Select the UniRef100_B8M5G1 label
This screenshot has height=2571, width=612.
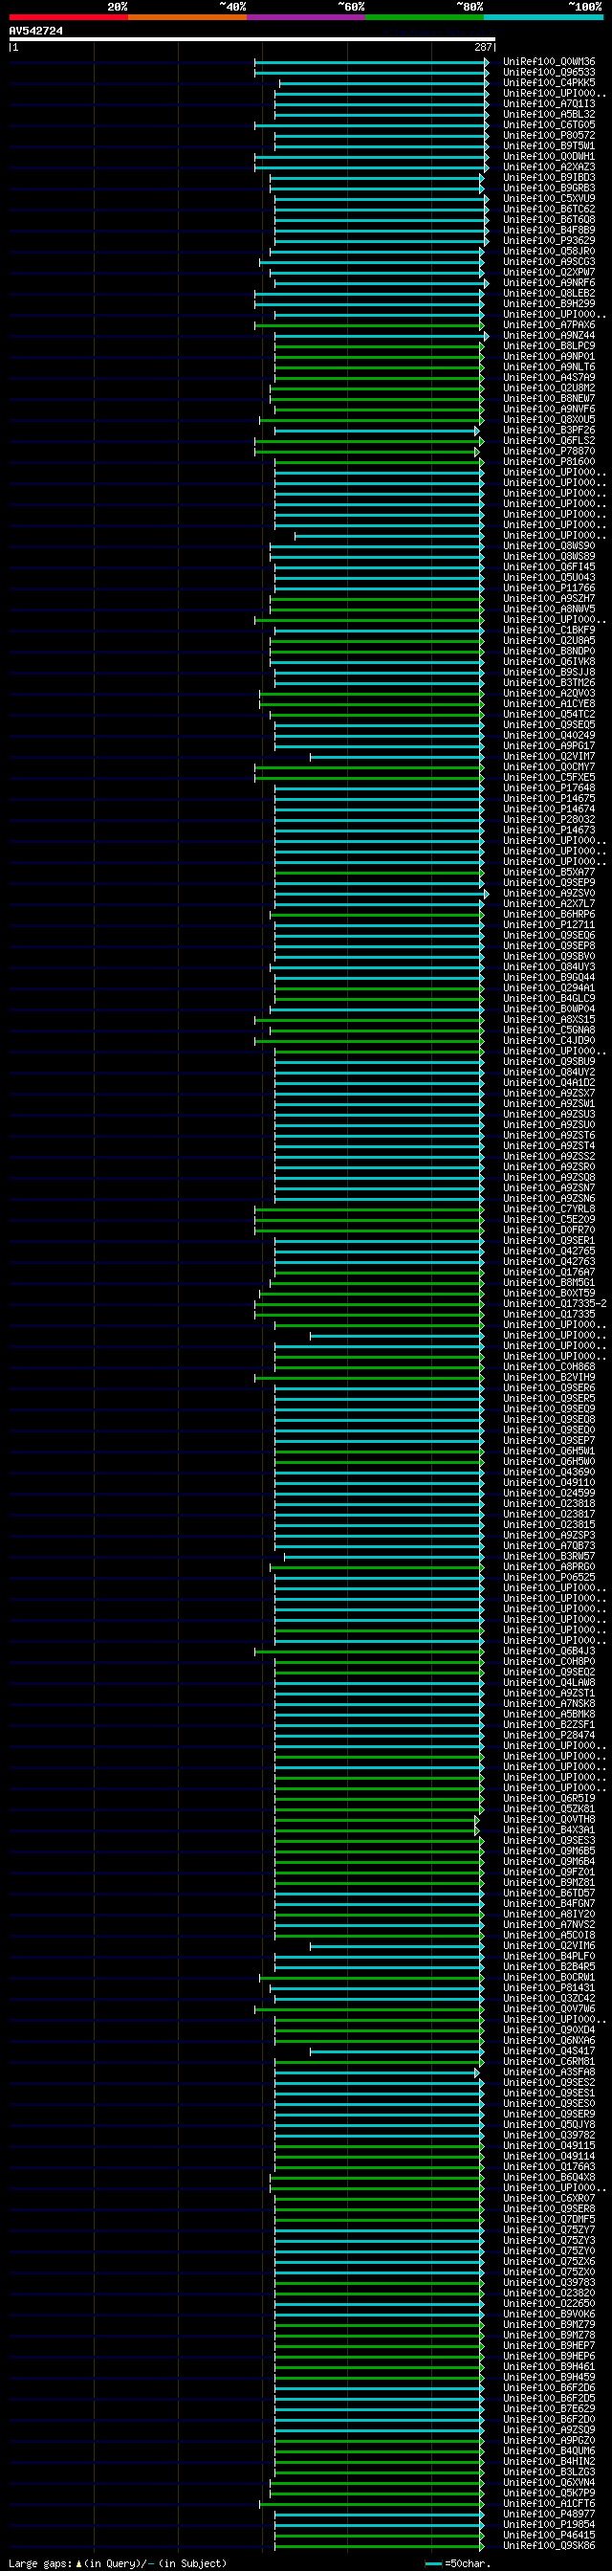coord(549,1283)
